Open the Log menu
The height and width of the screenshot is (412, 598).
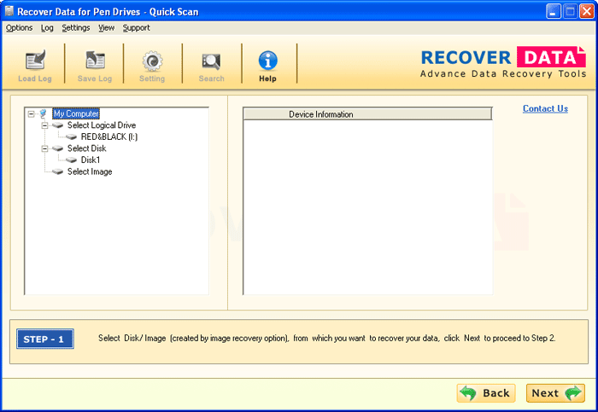[47, 27]
